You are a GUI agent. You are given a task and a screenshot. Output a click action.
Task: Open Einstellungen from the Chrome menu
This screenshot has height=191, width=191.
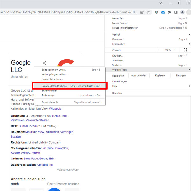click(x=119, y=81)
